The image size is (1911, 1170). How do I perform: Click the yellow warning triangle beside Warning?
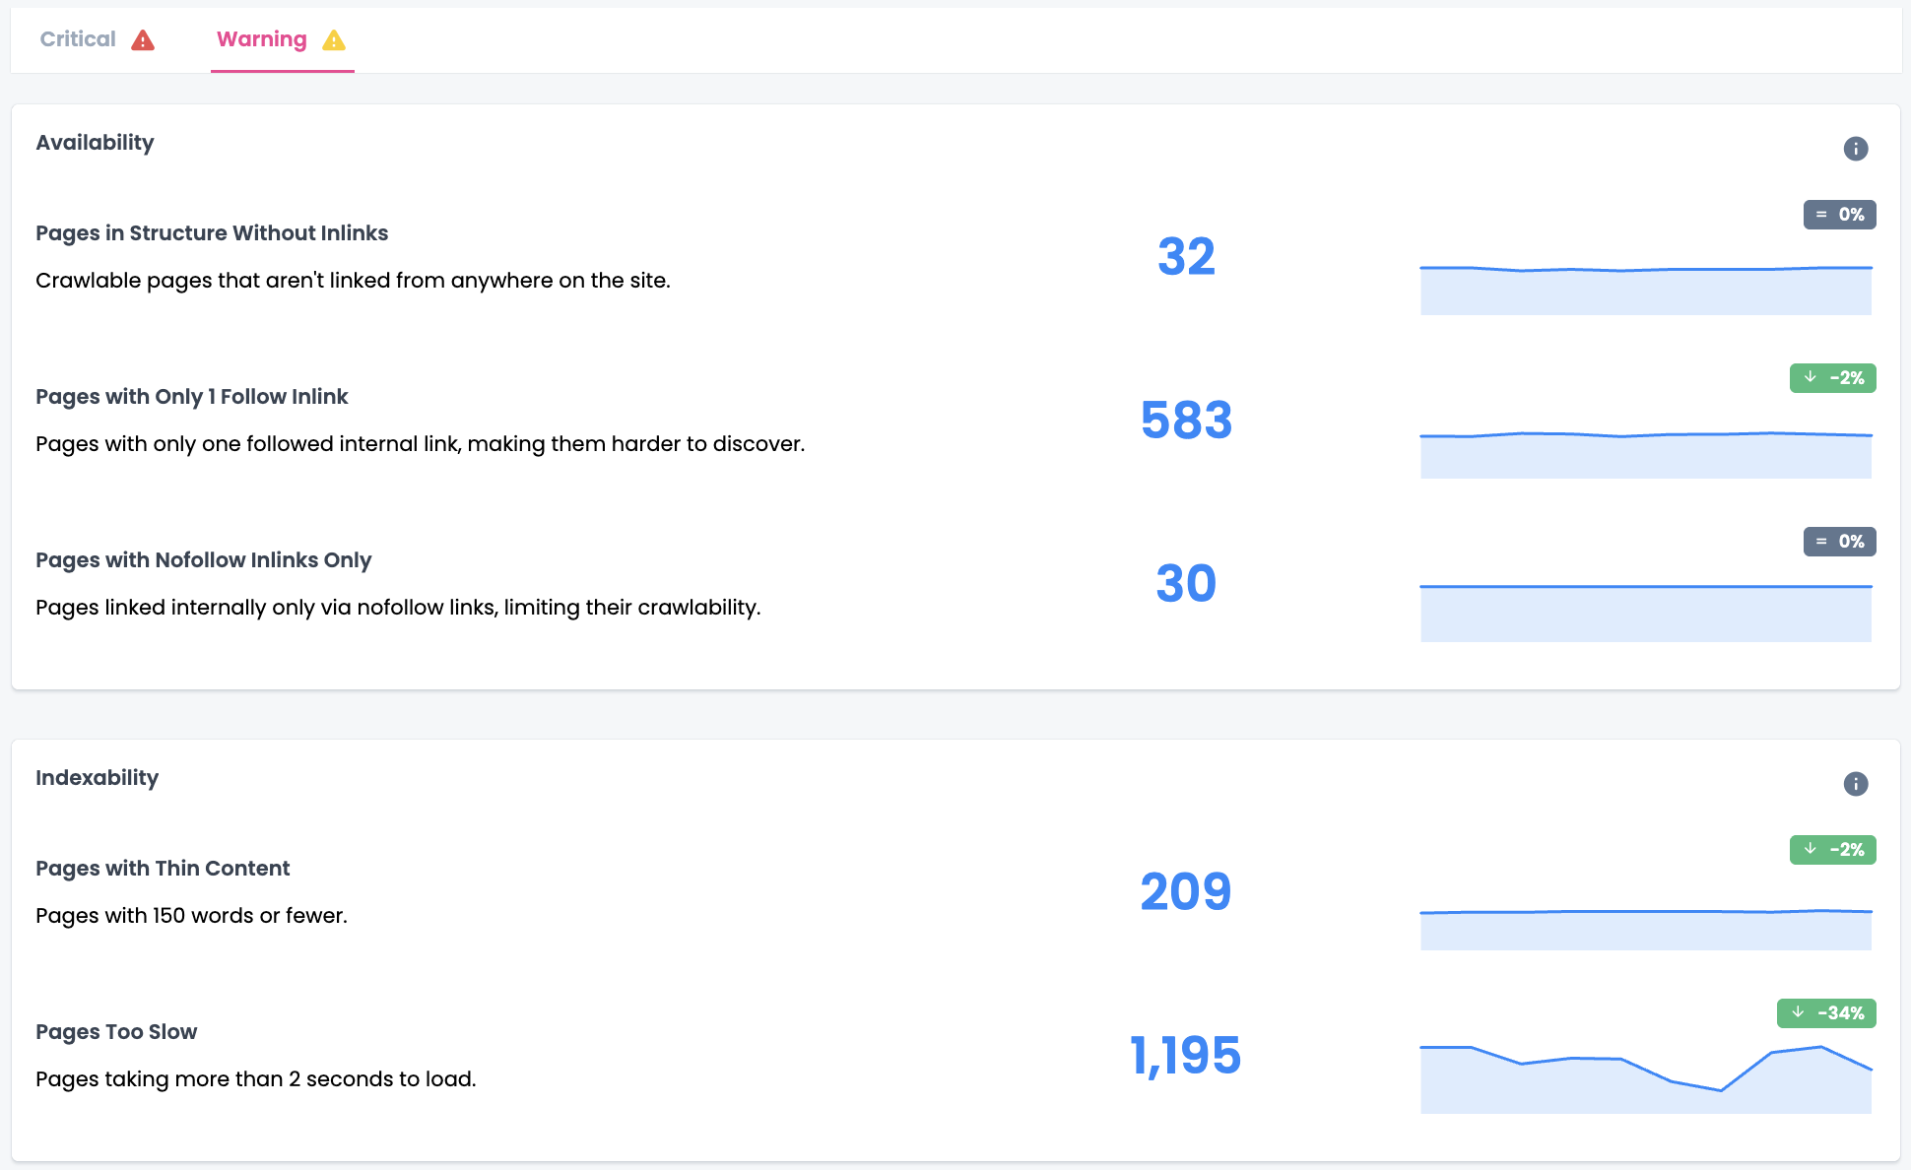click(x=336, y=40)
